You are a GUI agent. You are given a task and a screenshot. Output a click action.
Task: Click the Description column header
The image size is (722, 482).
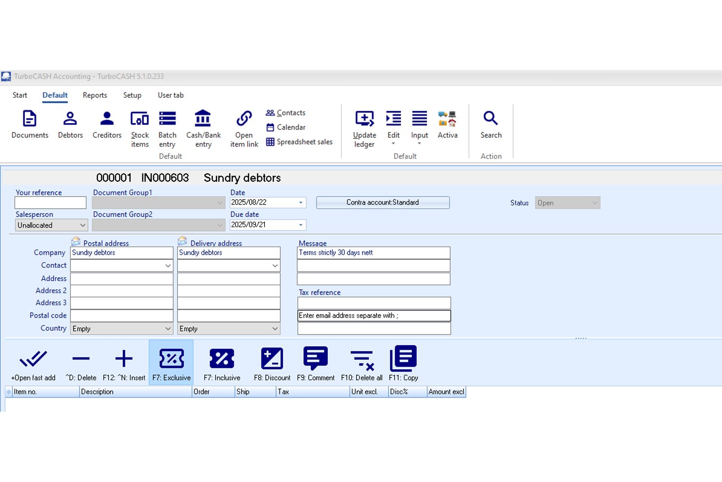[136, 392]
